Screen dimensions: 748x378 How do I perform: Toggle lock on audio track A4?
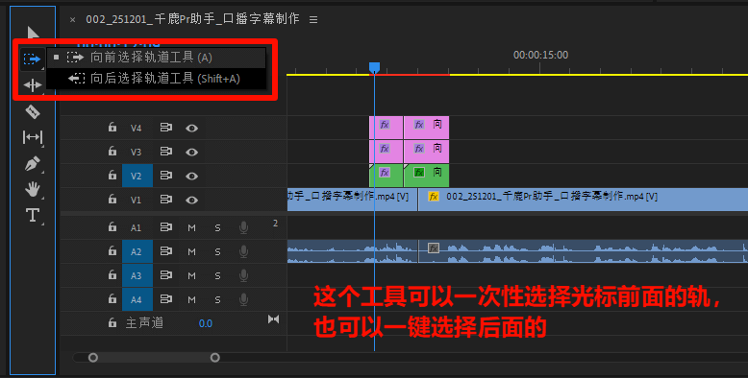pyautogui.click(x=112, y=298)
